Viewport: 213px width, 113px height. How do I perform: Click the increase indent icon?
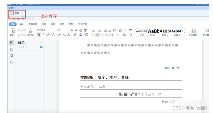110,30
